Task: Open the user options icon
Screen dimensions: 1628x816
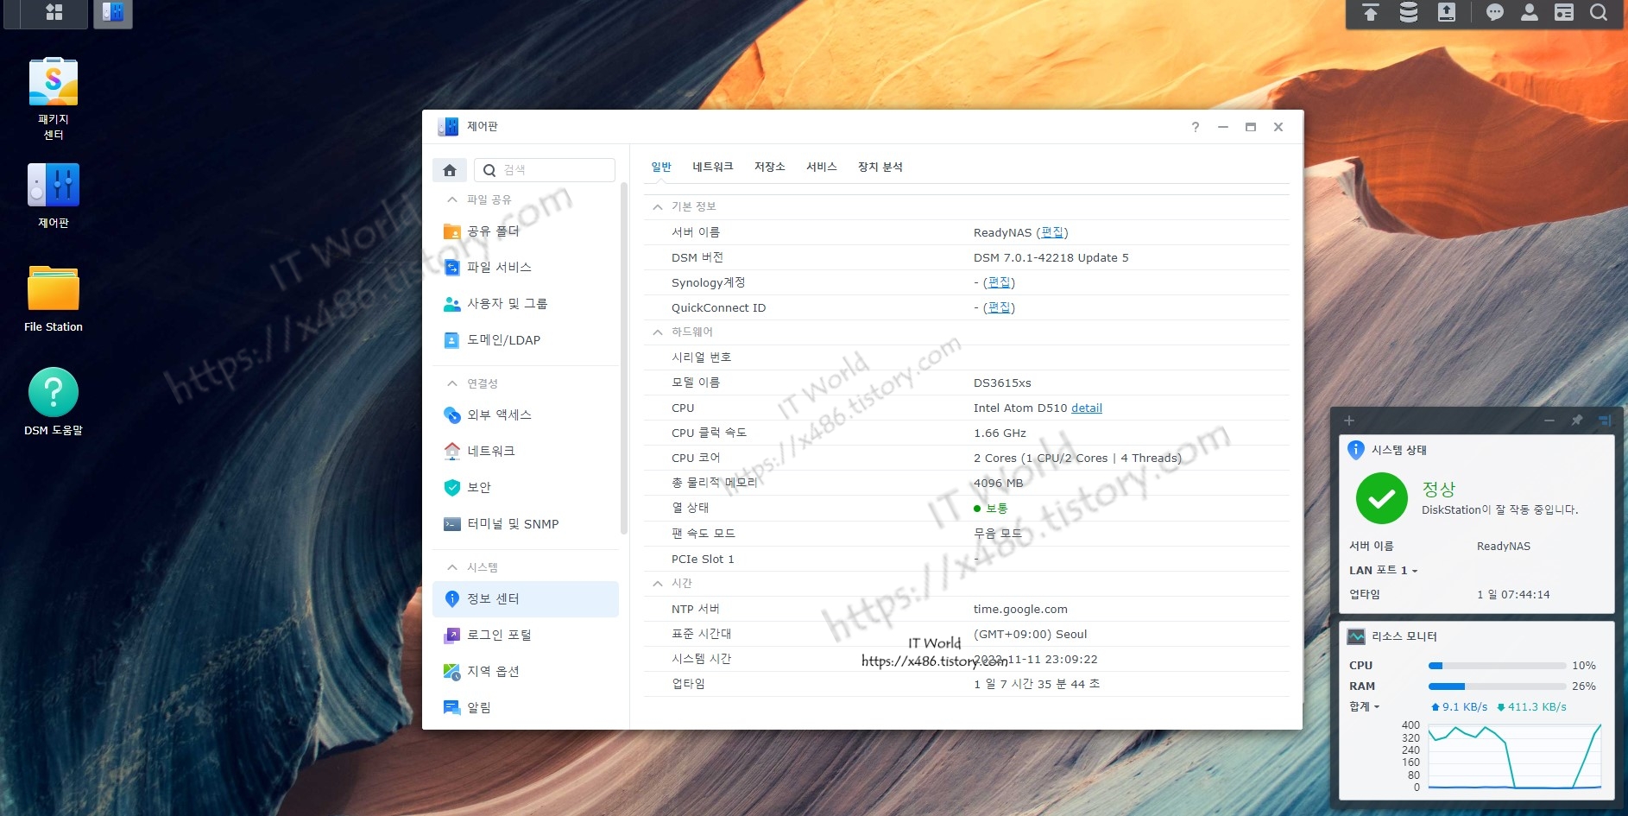Action: pyautogui.click(x=1530, y=12)
